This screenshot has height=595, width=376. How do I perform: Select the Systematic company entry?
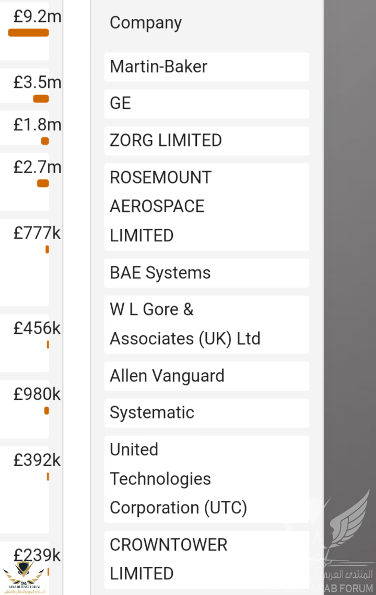point(206,413)
